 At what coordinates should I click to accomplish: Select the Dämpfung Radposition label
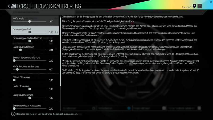23,47
